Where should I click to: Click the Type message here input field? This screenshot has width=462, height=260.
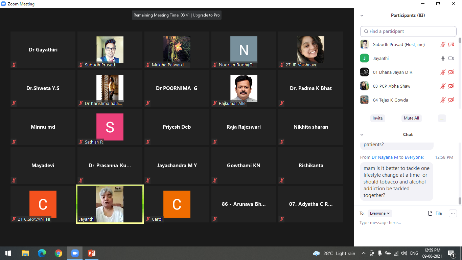[406, 223]
